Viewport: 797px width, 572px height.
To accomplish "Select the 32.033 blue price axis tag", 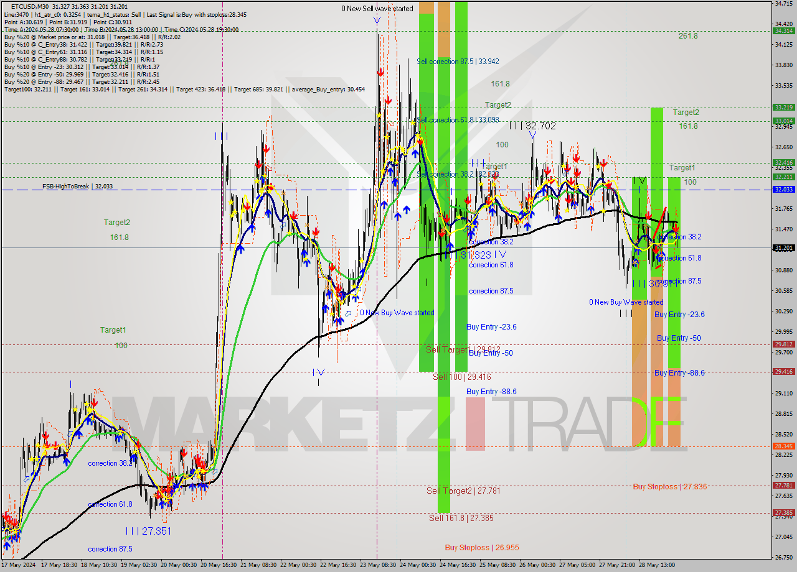I will point(783,189).
